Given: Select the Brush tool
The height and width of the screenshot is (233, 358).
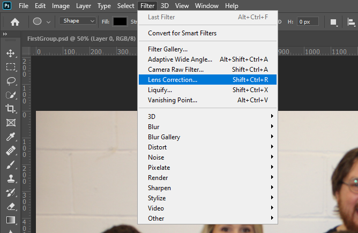Looking at the screenshot, I should pyautogui.click(x=11, y=165).
